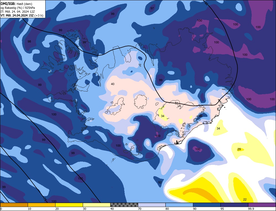This screenshot has height=211, width=276.
Task: Click the medium blue 90–95 legend swatch
Action: [x=207, y=205]
